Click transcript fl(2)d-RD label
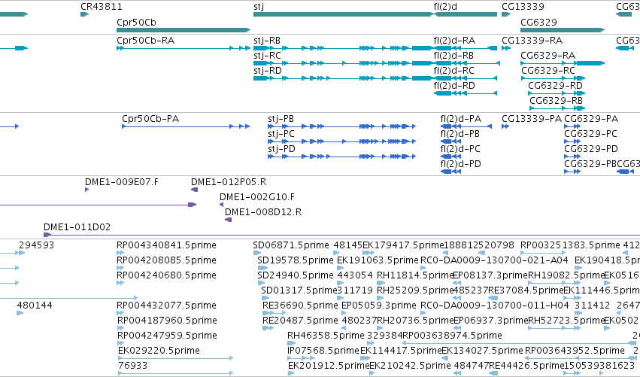 coord(454,86)
